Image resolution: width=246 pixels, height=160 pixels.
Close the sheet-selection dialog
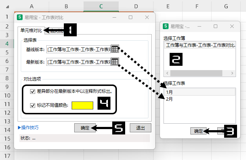pos(232,26)
